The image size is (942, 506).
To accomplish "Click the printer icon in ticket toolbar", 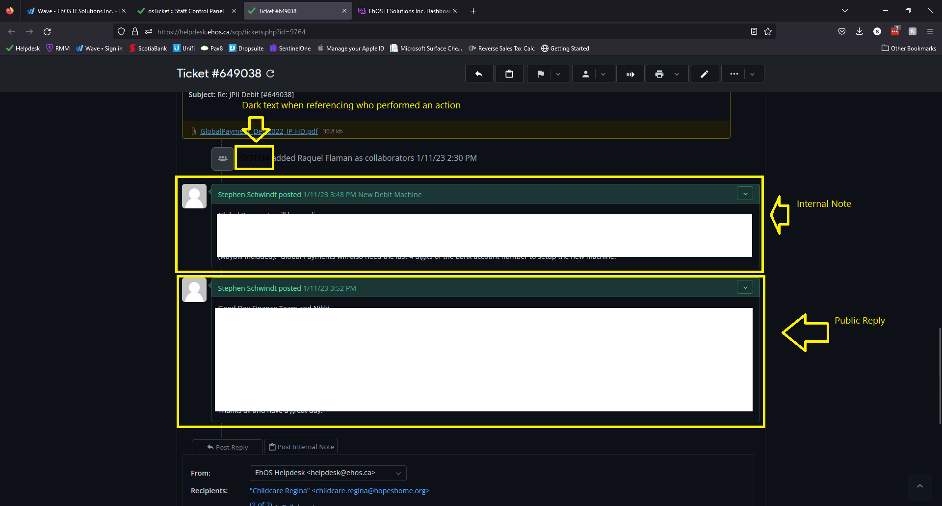I will [659, 74].
